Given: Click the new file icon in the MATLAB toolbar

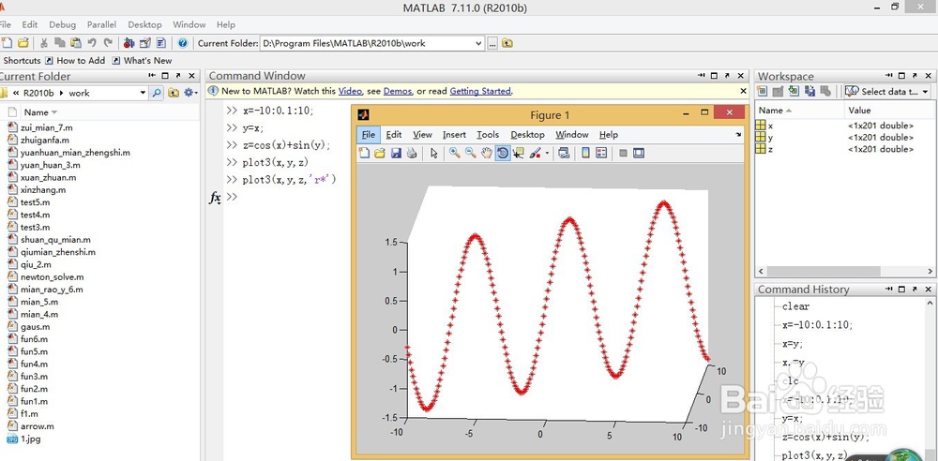Looking at the screenshot, I should coord(7,42).
